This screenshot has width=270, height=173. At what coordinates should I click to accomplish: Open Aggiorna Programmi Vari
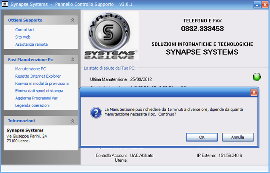point(37,98)
